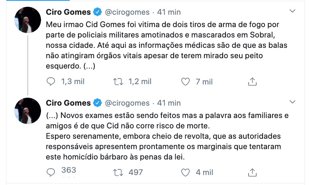Retweet the second tweet with 497 retweets
Viewport: 310px width, 185px height.
click(x=118, y=172)
